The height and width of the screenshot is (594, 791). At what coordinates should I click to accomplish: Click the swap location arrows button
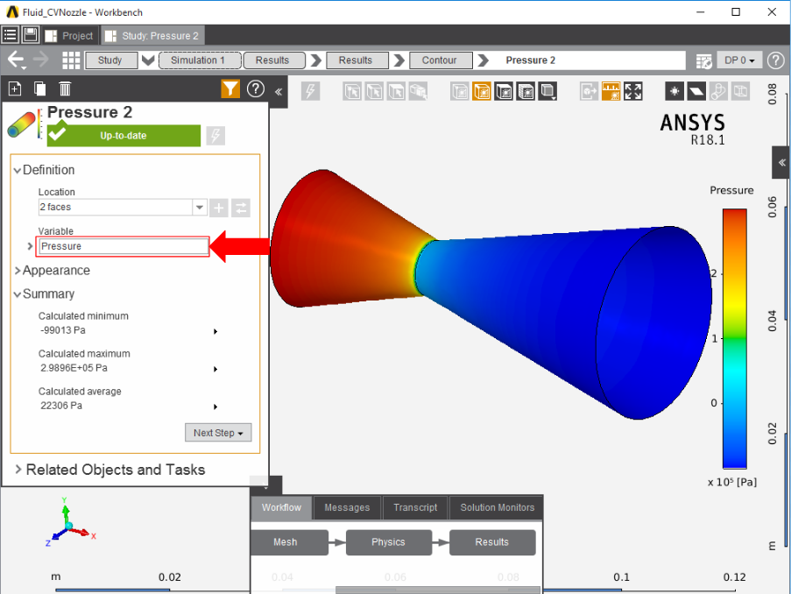[x=241, y=208]
